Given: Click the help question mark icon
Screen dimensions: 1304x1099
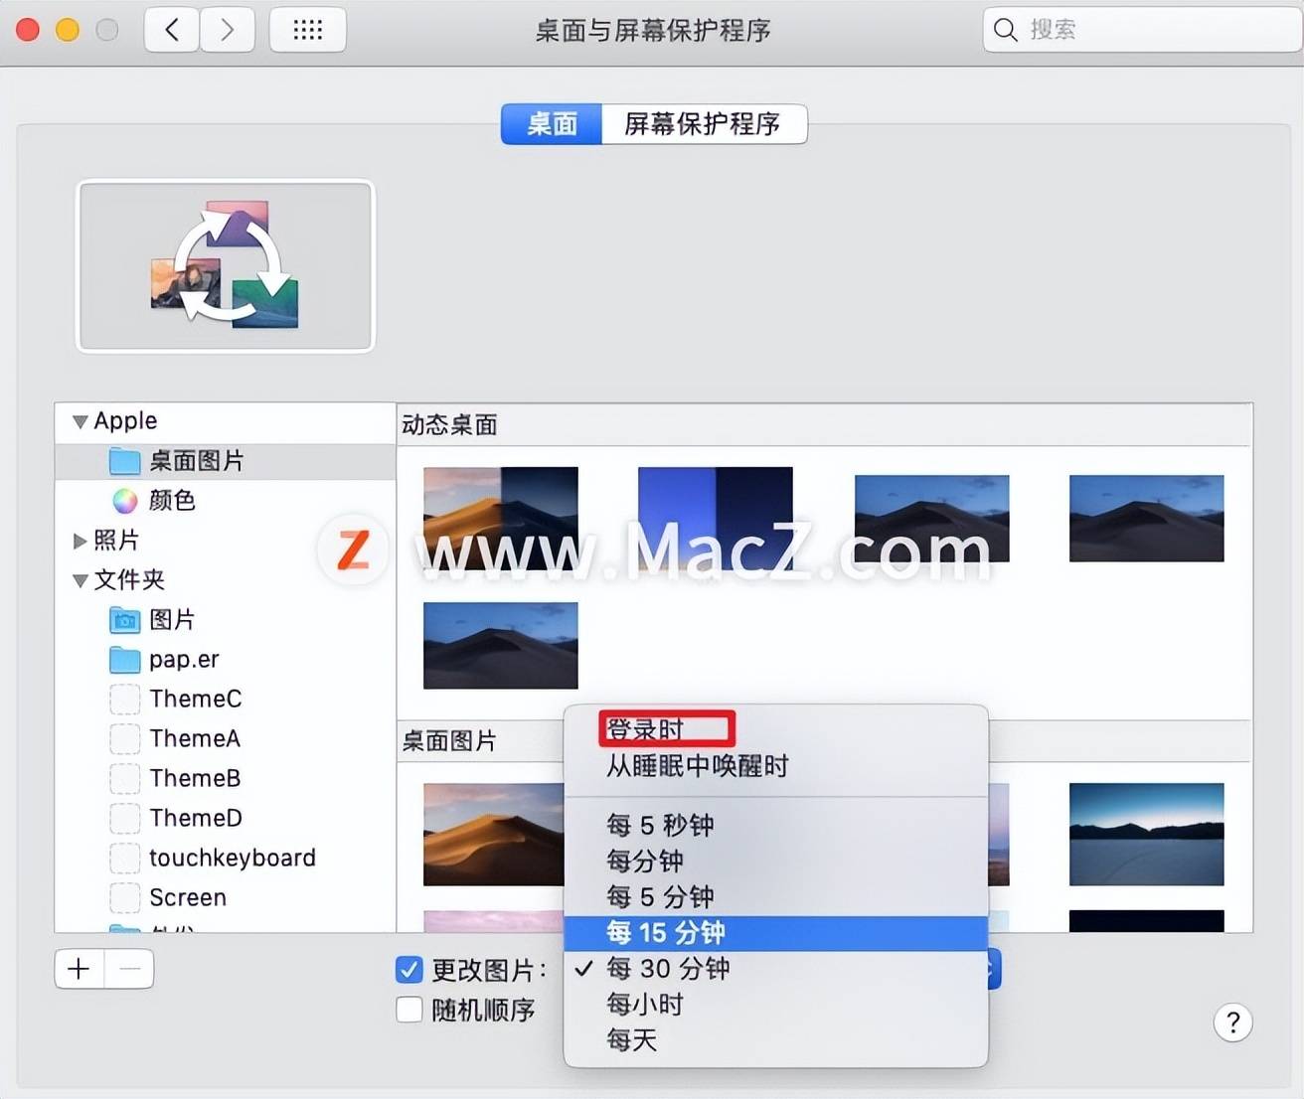Looking at the screenshot, I should pos(1233,1022).
